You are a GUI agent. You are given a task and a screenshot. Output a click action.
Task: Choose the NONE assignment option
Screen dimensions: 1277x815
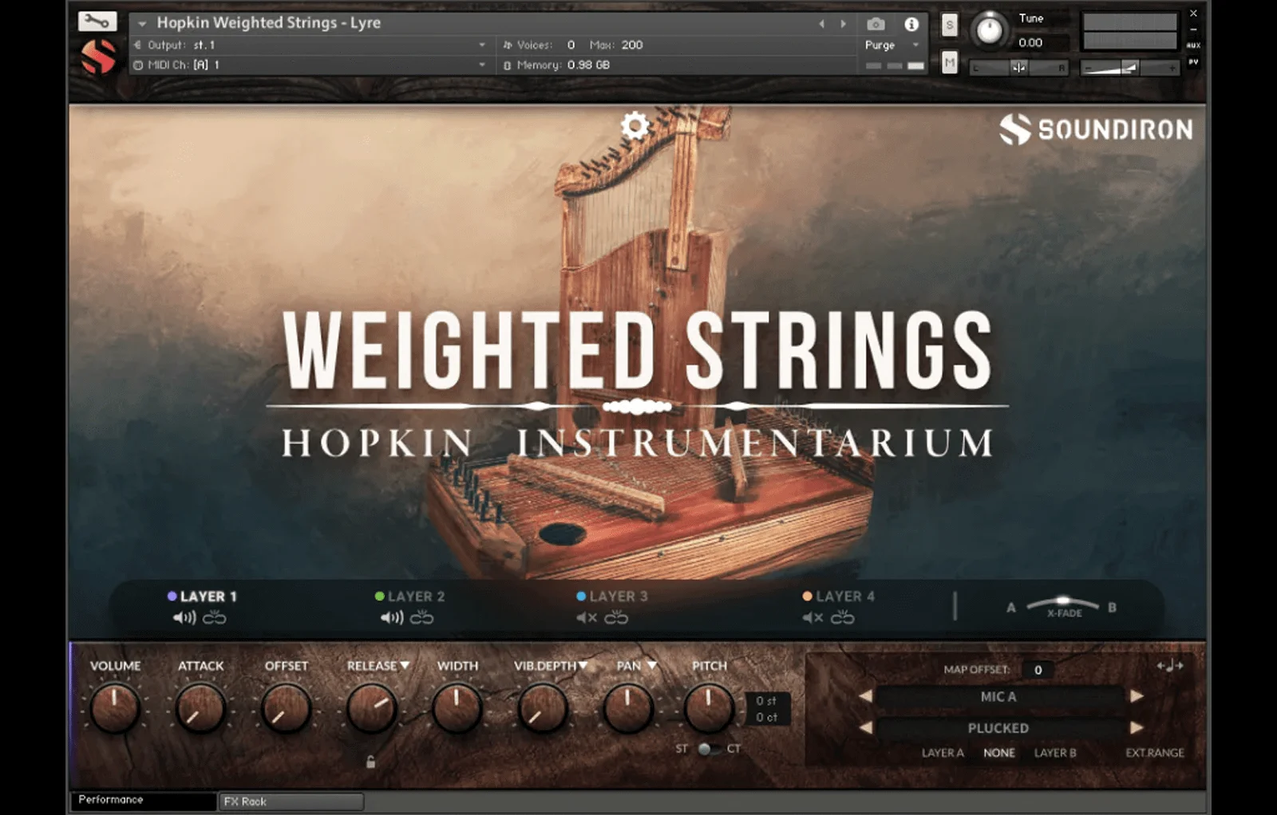coord(999,753)
